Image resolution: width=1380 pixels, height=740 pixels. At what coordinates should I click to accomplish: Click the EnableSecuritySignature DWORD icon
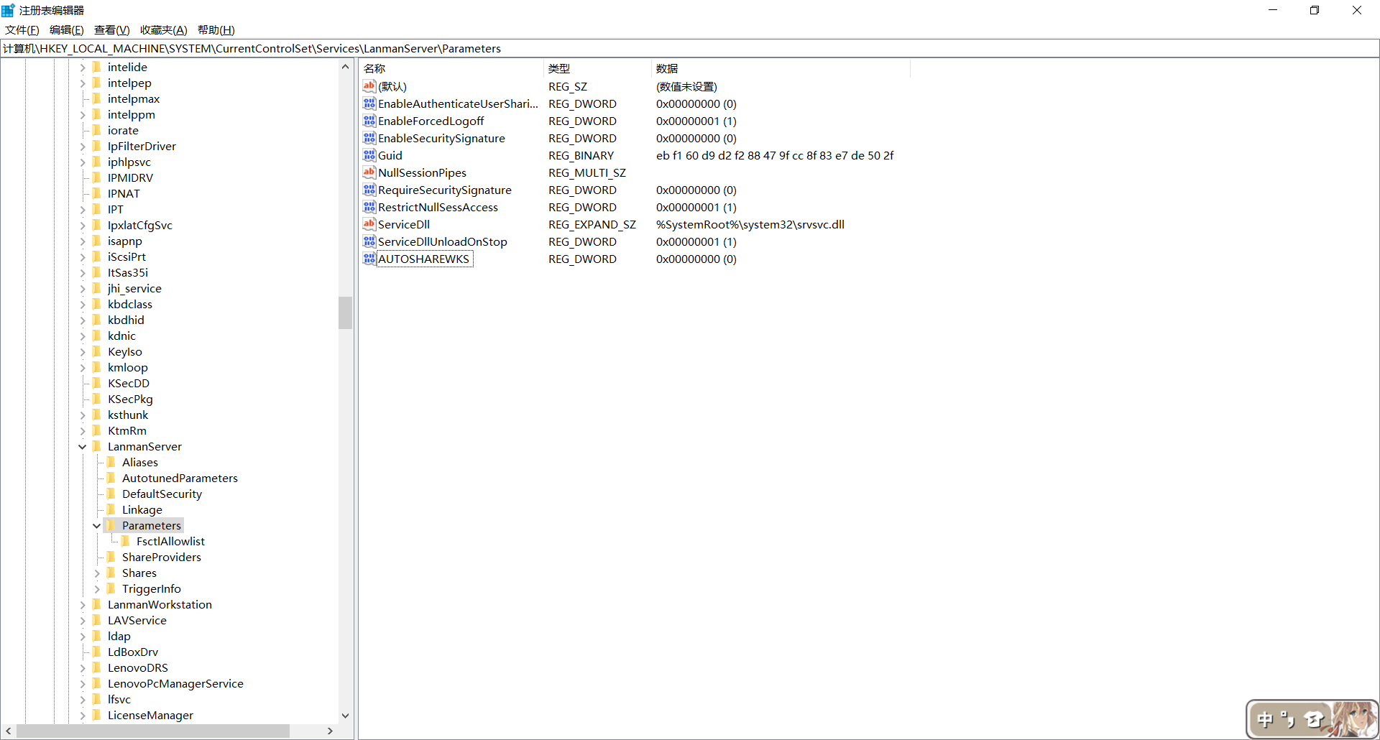coord(369,138)
